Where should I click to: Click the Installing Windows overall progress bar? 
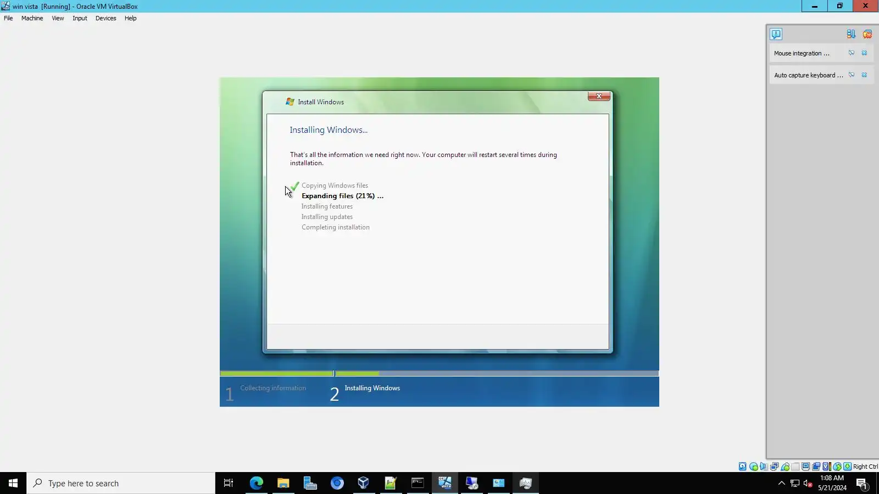click(x=497, y=374)
